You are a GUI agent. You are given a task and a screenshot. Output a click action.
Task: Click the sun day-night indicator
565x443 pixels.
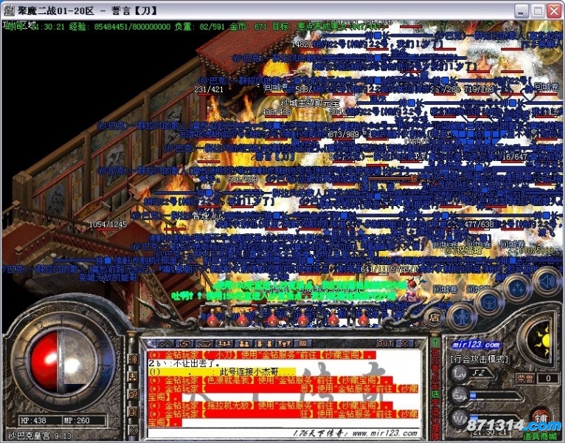click(x=541, y=340)
